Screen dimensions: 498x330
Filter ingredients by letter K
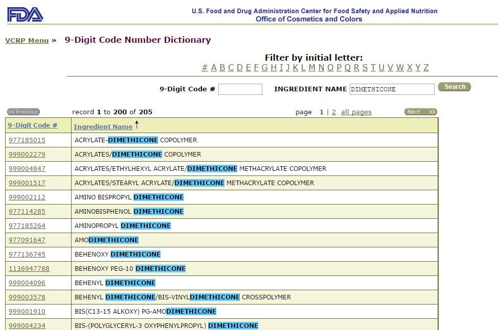(x=296, y=67)
